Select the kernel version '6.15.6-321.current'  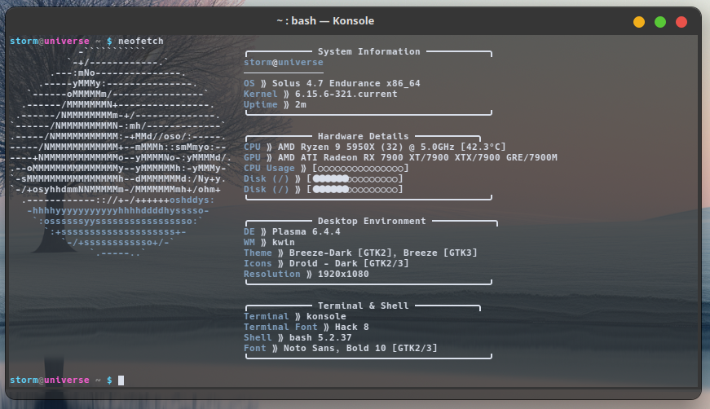pos(346,94)
